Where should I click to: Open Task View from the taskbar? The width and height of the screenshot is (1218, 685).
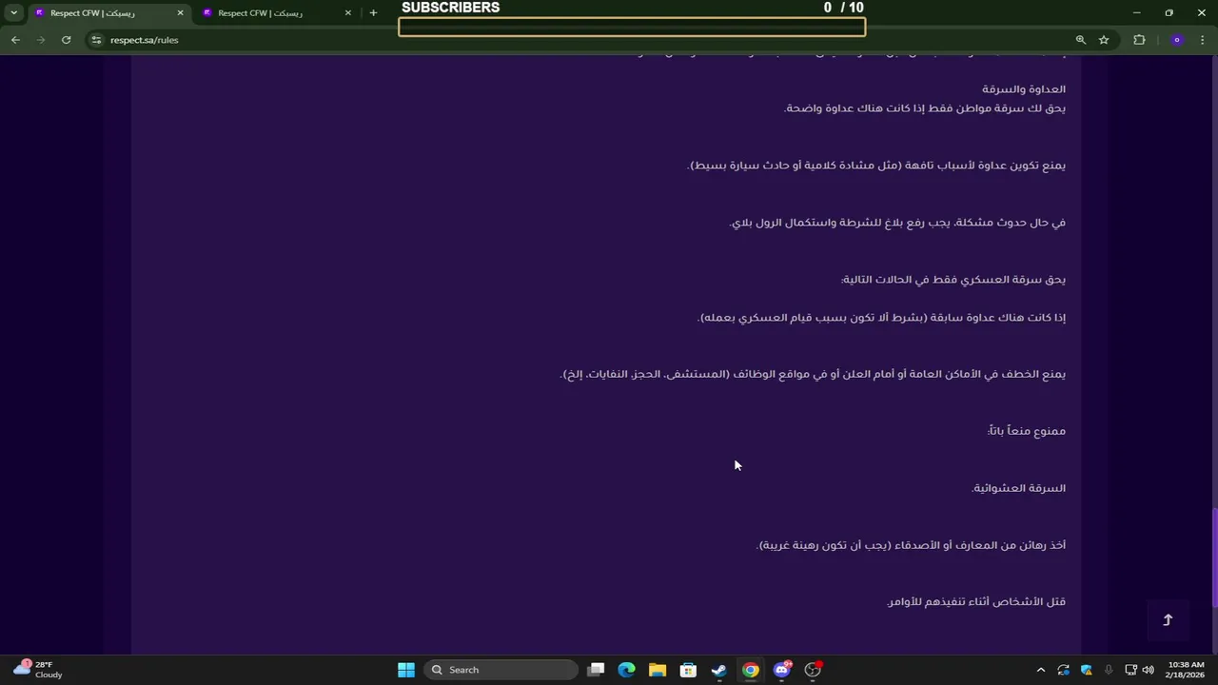point(596,670)
